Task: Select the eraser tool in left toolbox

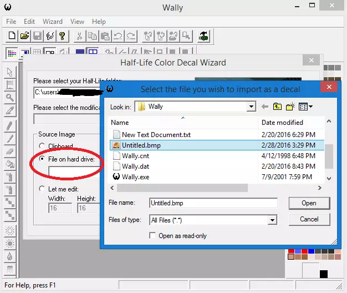Action: coord(10,151)
